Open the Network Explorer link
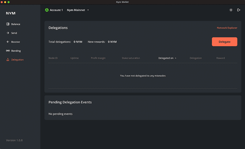 pyautogui.click(x=227, y=28)
